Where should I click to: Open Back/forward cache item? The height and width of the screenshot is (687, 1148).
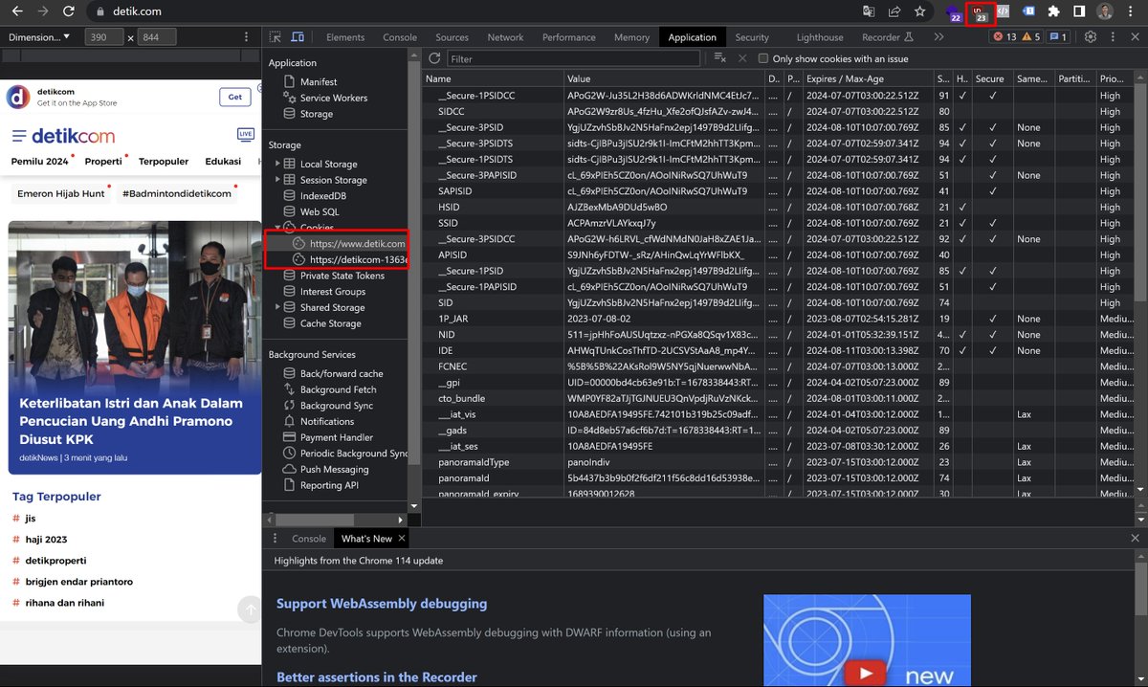(x=342, y=374)
